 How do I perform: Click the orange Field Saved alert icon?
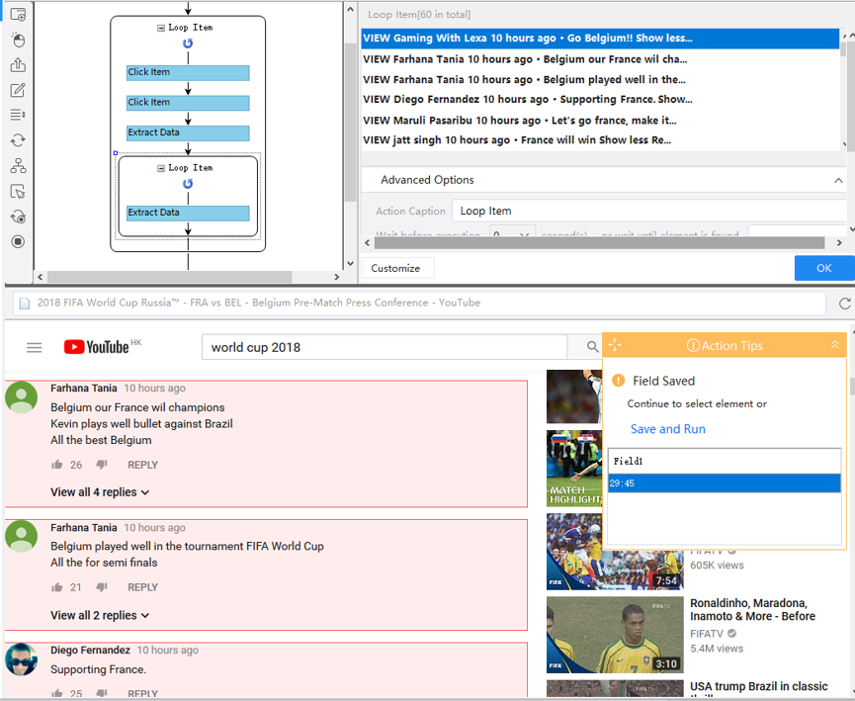(x=618, y=381)
